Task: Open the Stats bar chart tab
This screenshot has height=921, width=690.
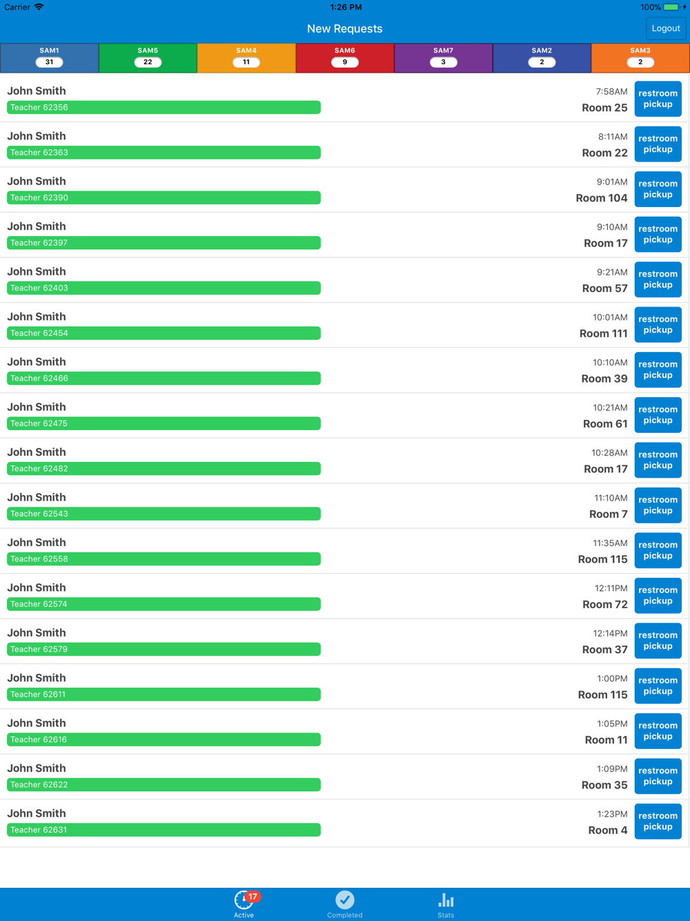Action: pyautogui.click(x=446, y=900)
